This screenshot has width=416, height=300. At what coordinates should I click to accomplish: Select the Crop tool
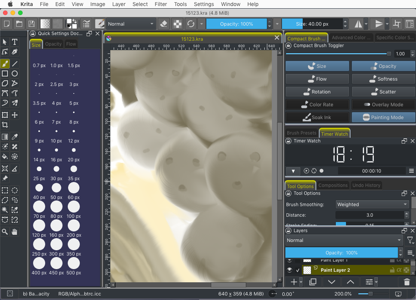tap(5, 125)
